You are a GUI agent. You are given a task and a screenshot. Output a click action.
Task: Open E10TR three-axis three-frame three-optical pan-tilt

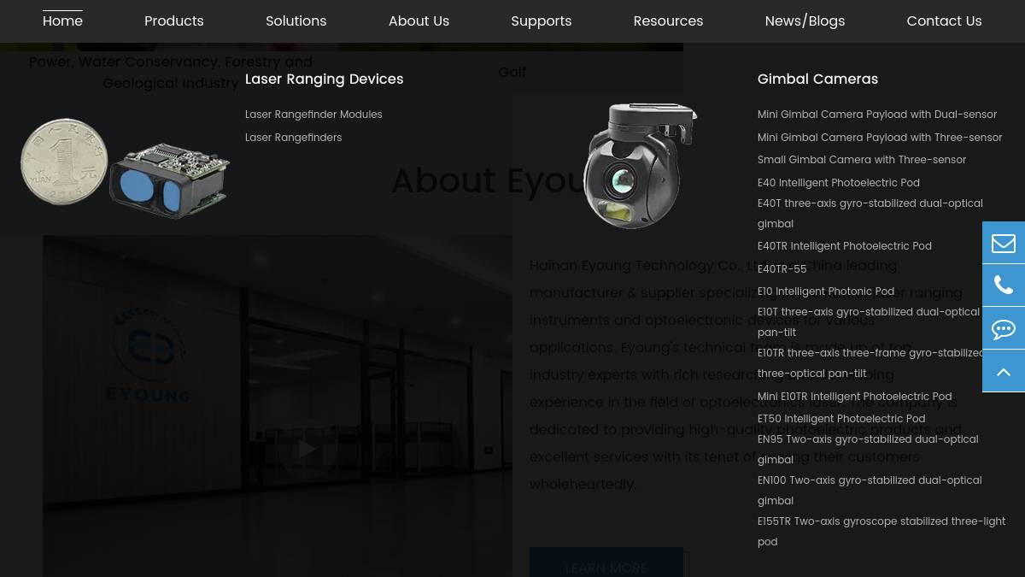(871, 363)
